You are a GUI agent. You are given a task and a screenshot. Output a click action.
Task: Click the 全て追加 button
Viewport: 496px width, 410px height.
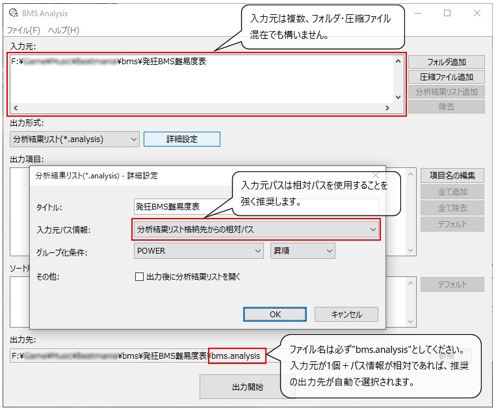coord(452,191)
